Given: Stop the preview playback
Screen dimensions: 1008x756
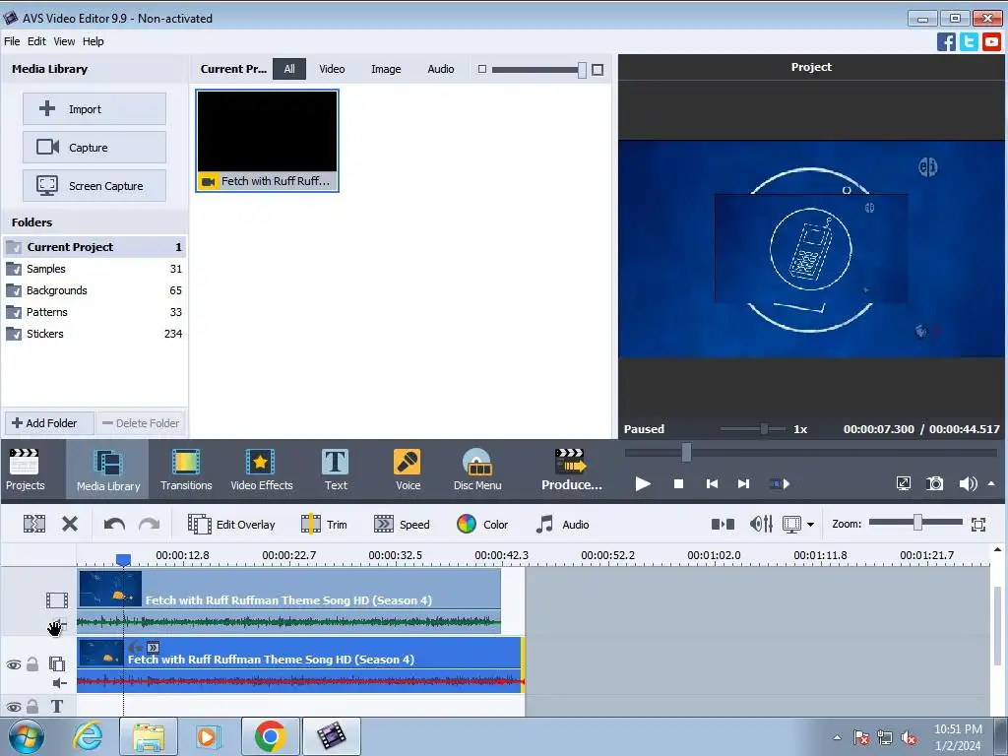Looking at the screenshot, I should 678,483.
